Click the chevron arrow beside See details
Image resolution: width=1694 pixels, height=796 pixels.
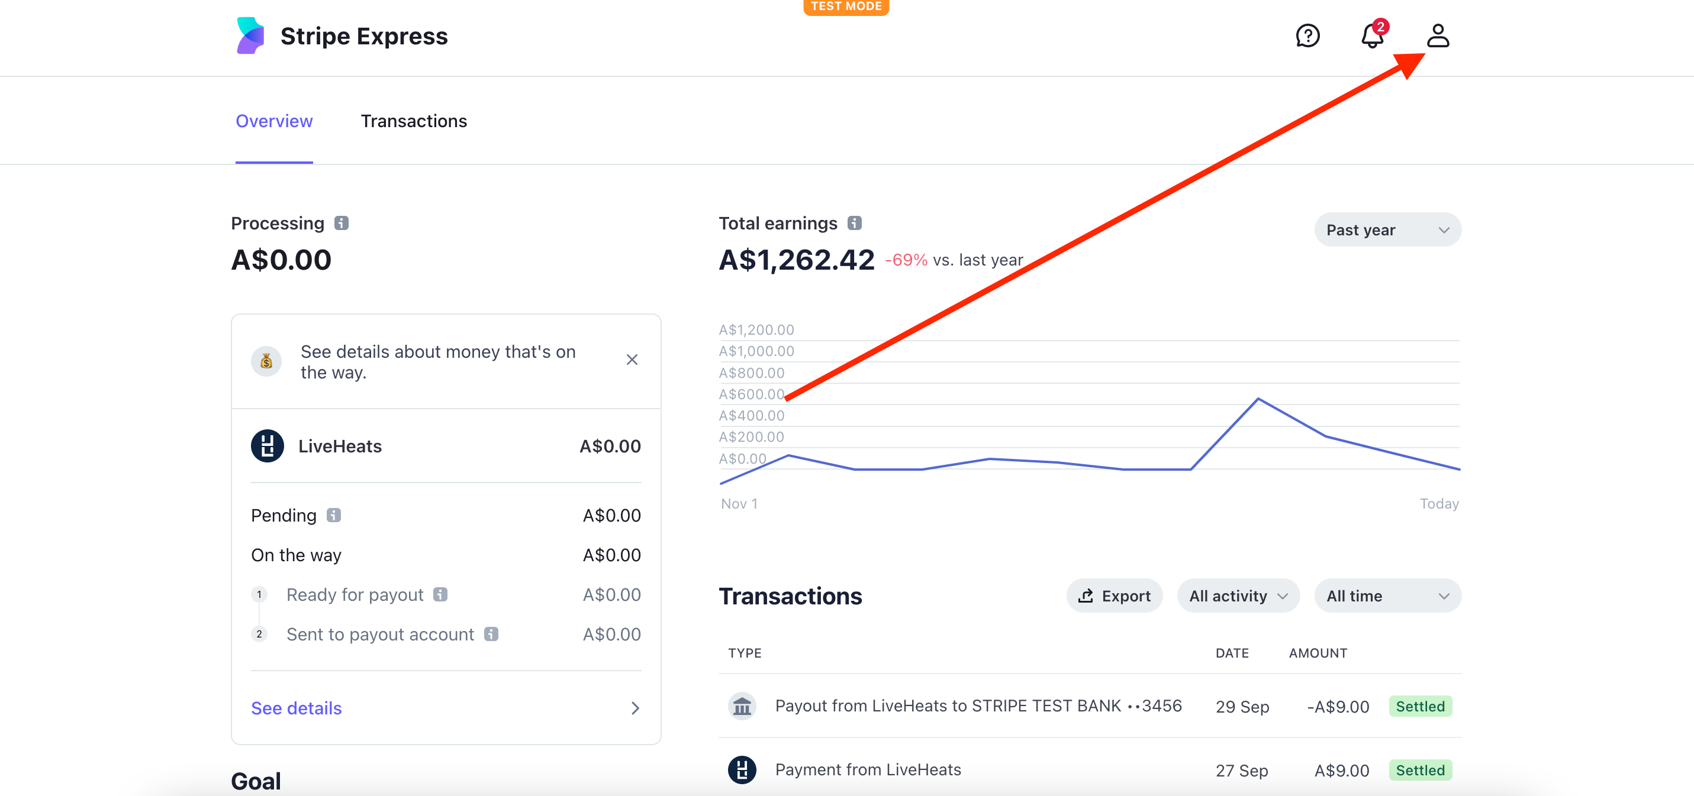click(x=635, y=708)
